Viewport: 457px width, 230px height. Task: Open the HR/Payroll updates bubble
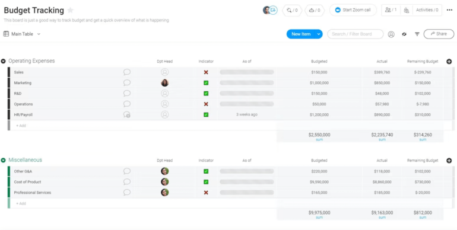pos(127,115)
